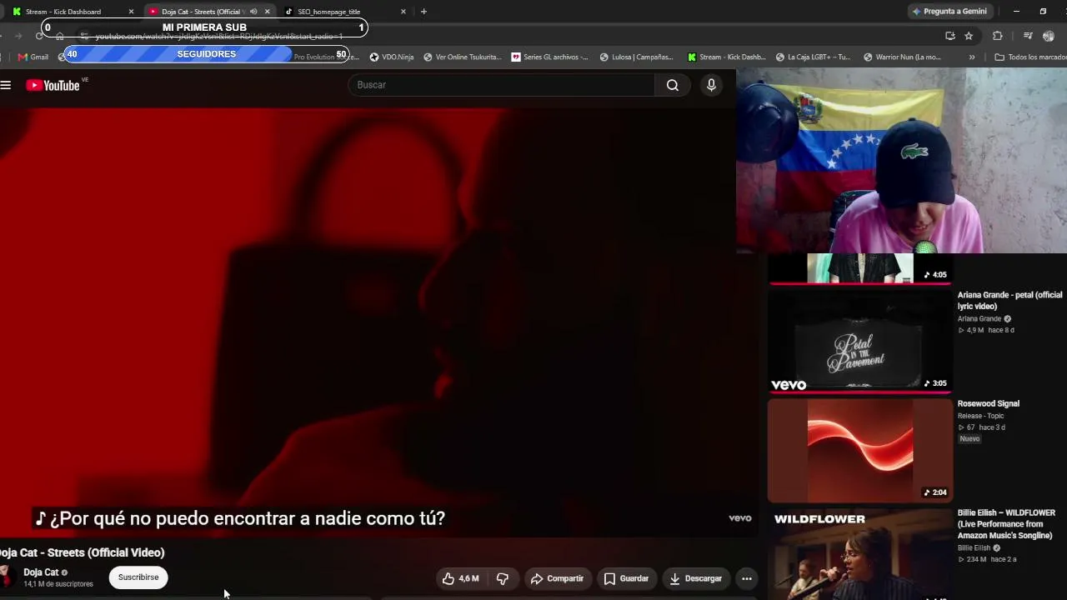
Task: Visit the Ariana Grande channel name
Action: click(979, 318)
